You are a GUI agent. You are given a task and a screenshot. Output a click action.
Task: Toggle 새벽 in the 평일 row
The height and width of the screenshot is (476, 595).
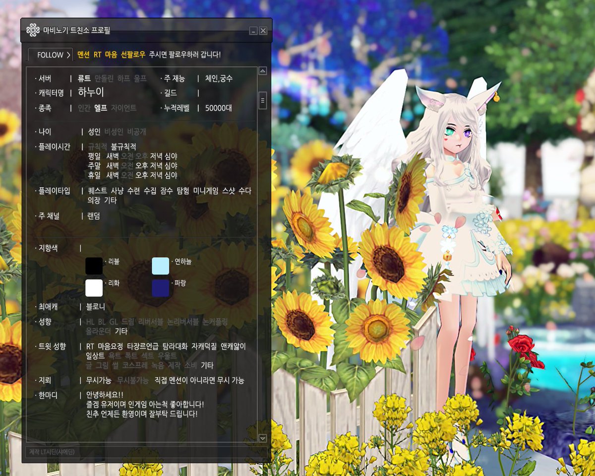point(113,156)
